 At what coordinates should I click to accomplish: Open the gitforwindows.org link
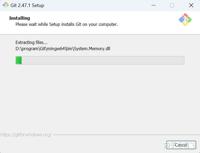(26, 135)
